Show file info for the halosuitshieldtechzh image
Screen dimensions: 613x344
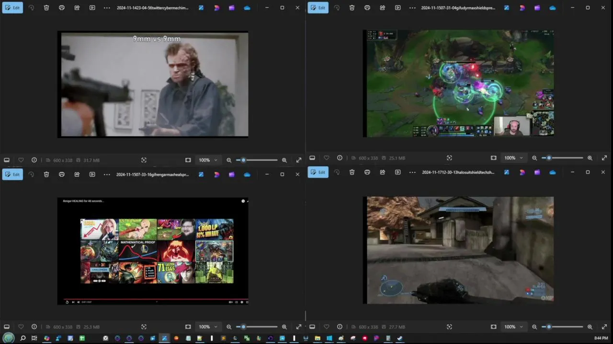tap(340, 327)
